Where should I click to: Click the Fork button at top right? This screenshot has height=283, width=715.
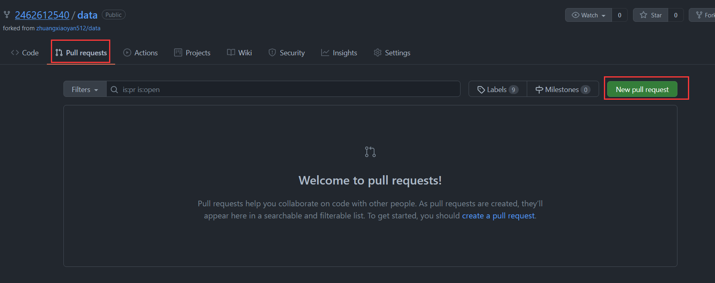point(702,15)
